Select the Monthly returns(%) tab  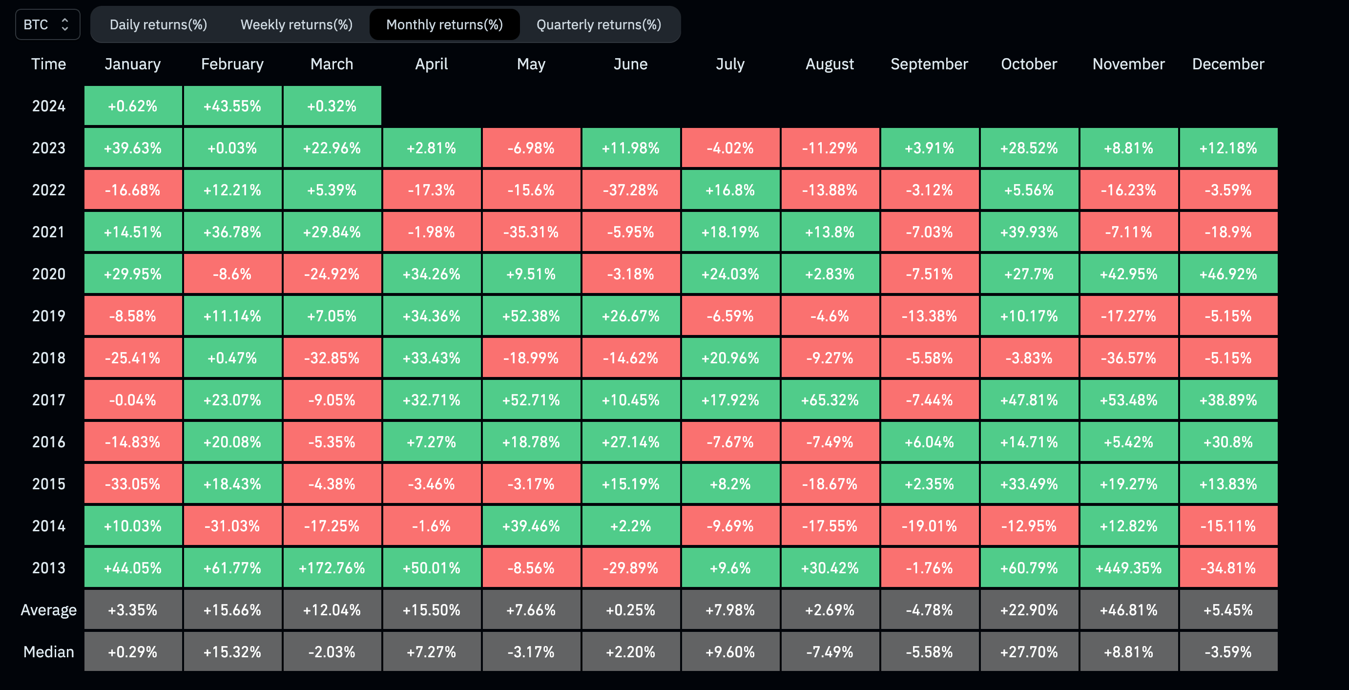[x=444, y=24]
